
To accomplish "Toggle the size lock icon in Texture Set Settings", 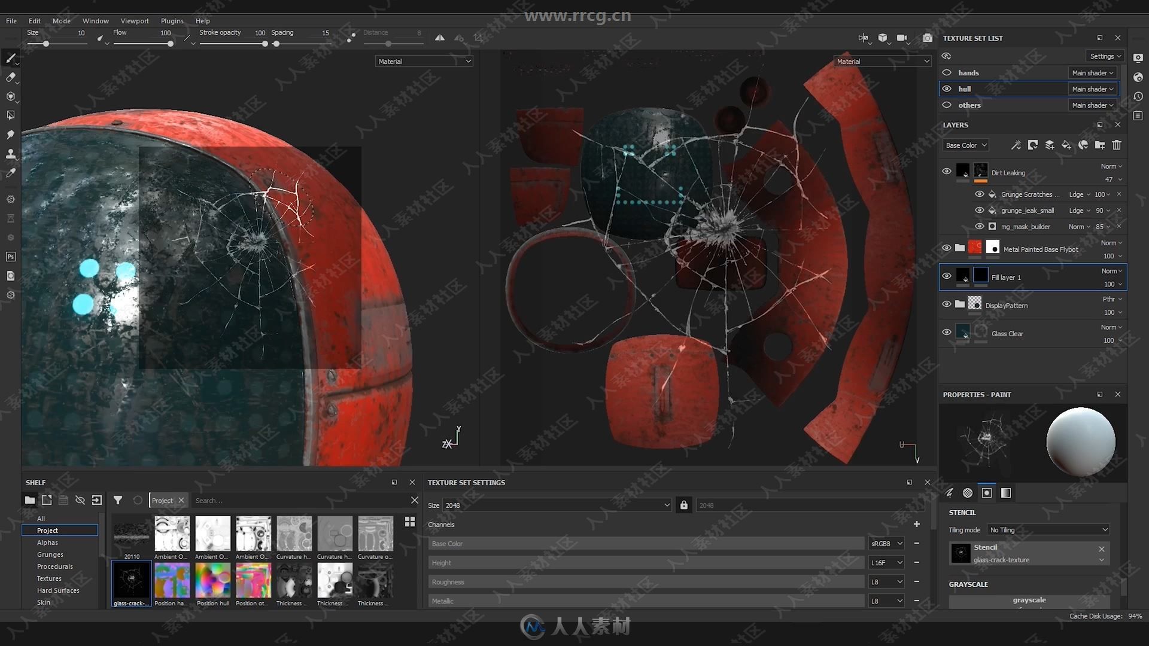I will click(x=683, y=505).
